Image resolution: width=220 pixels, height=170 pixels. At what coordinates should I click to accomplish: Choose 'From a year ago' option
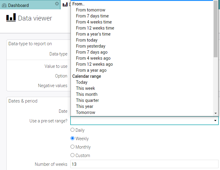[91, 70]
